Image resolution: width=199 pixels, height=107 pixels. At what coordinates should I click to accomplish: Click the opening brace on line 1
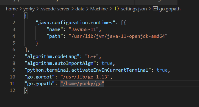tap(26, 16)
